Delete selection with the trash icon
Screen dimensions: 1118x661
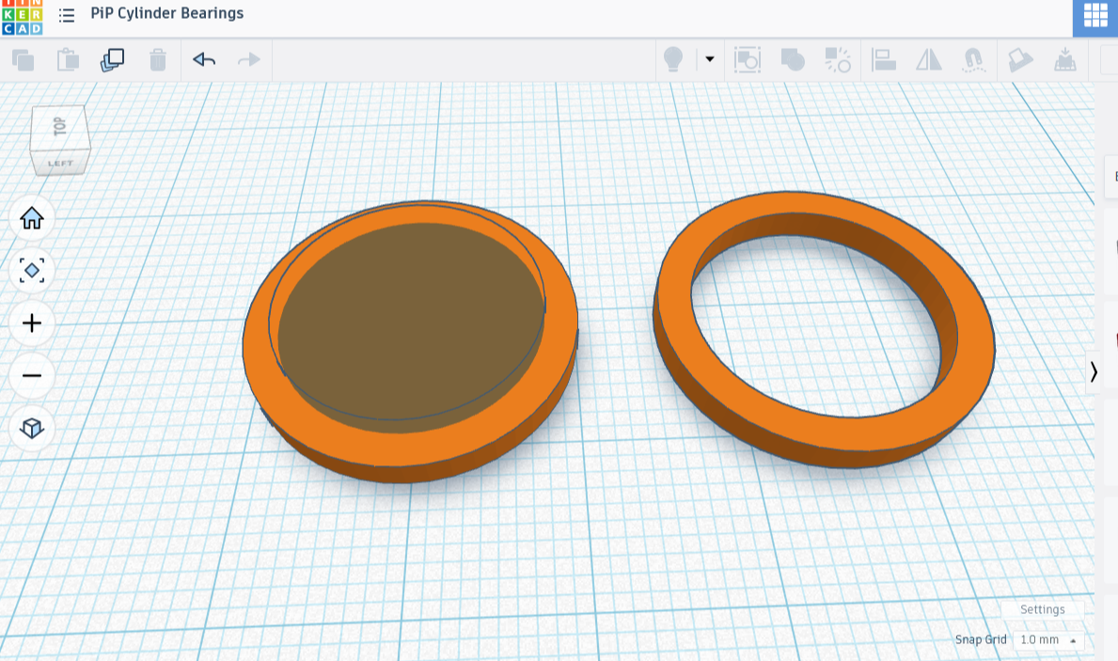158,59
